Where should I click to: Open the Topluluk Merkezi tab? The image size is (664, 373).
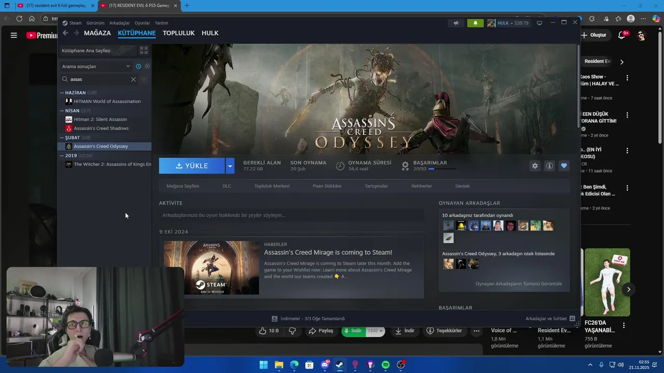click(272, 186)
